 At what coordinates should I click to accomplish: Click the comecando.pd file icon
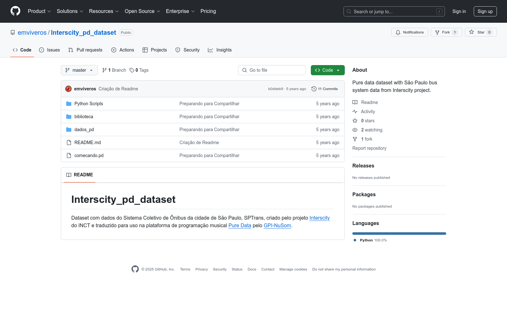(x=69, y=155)
